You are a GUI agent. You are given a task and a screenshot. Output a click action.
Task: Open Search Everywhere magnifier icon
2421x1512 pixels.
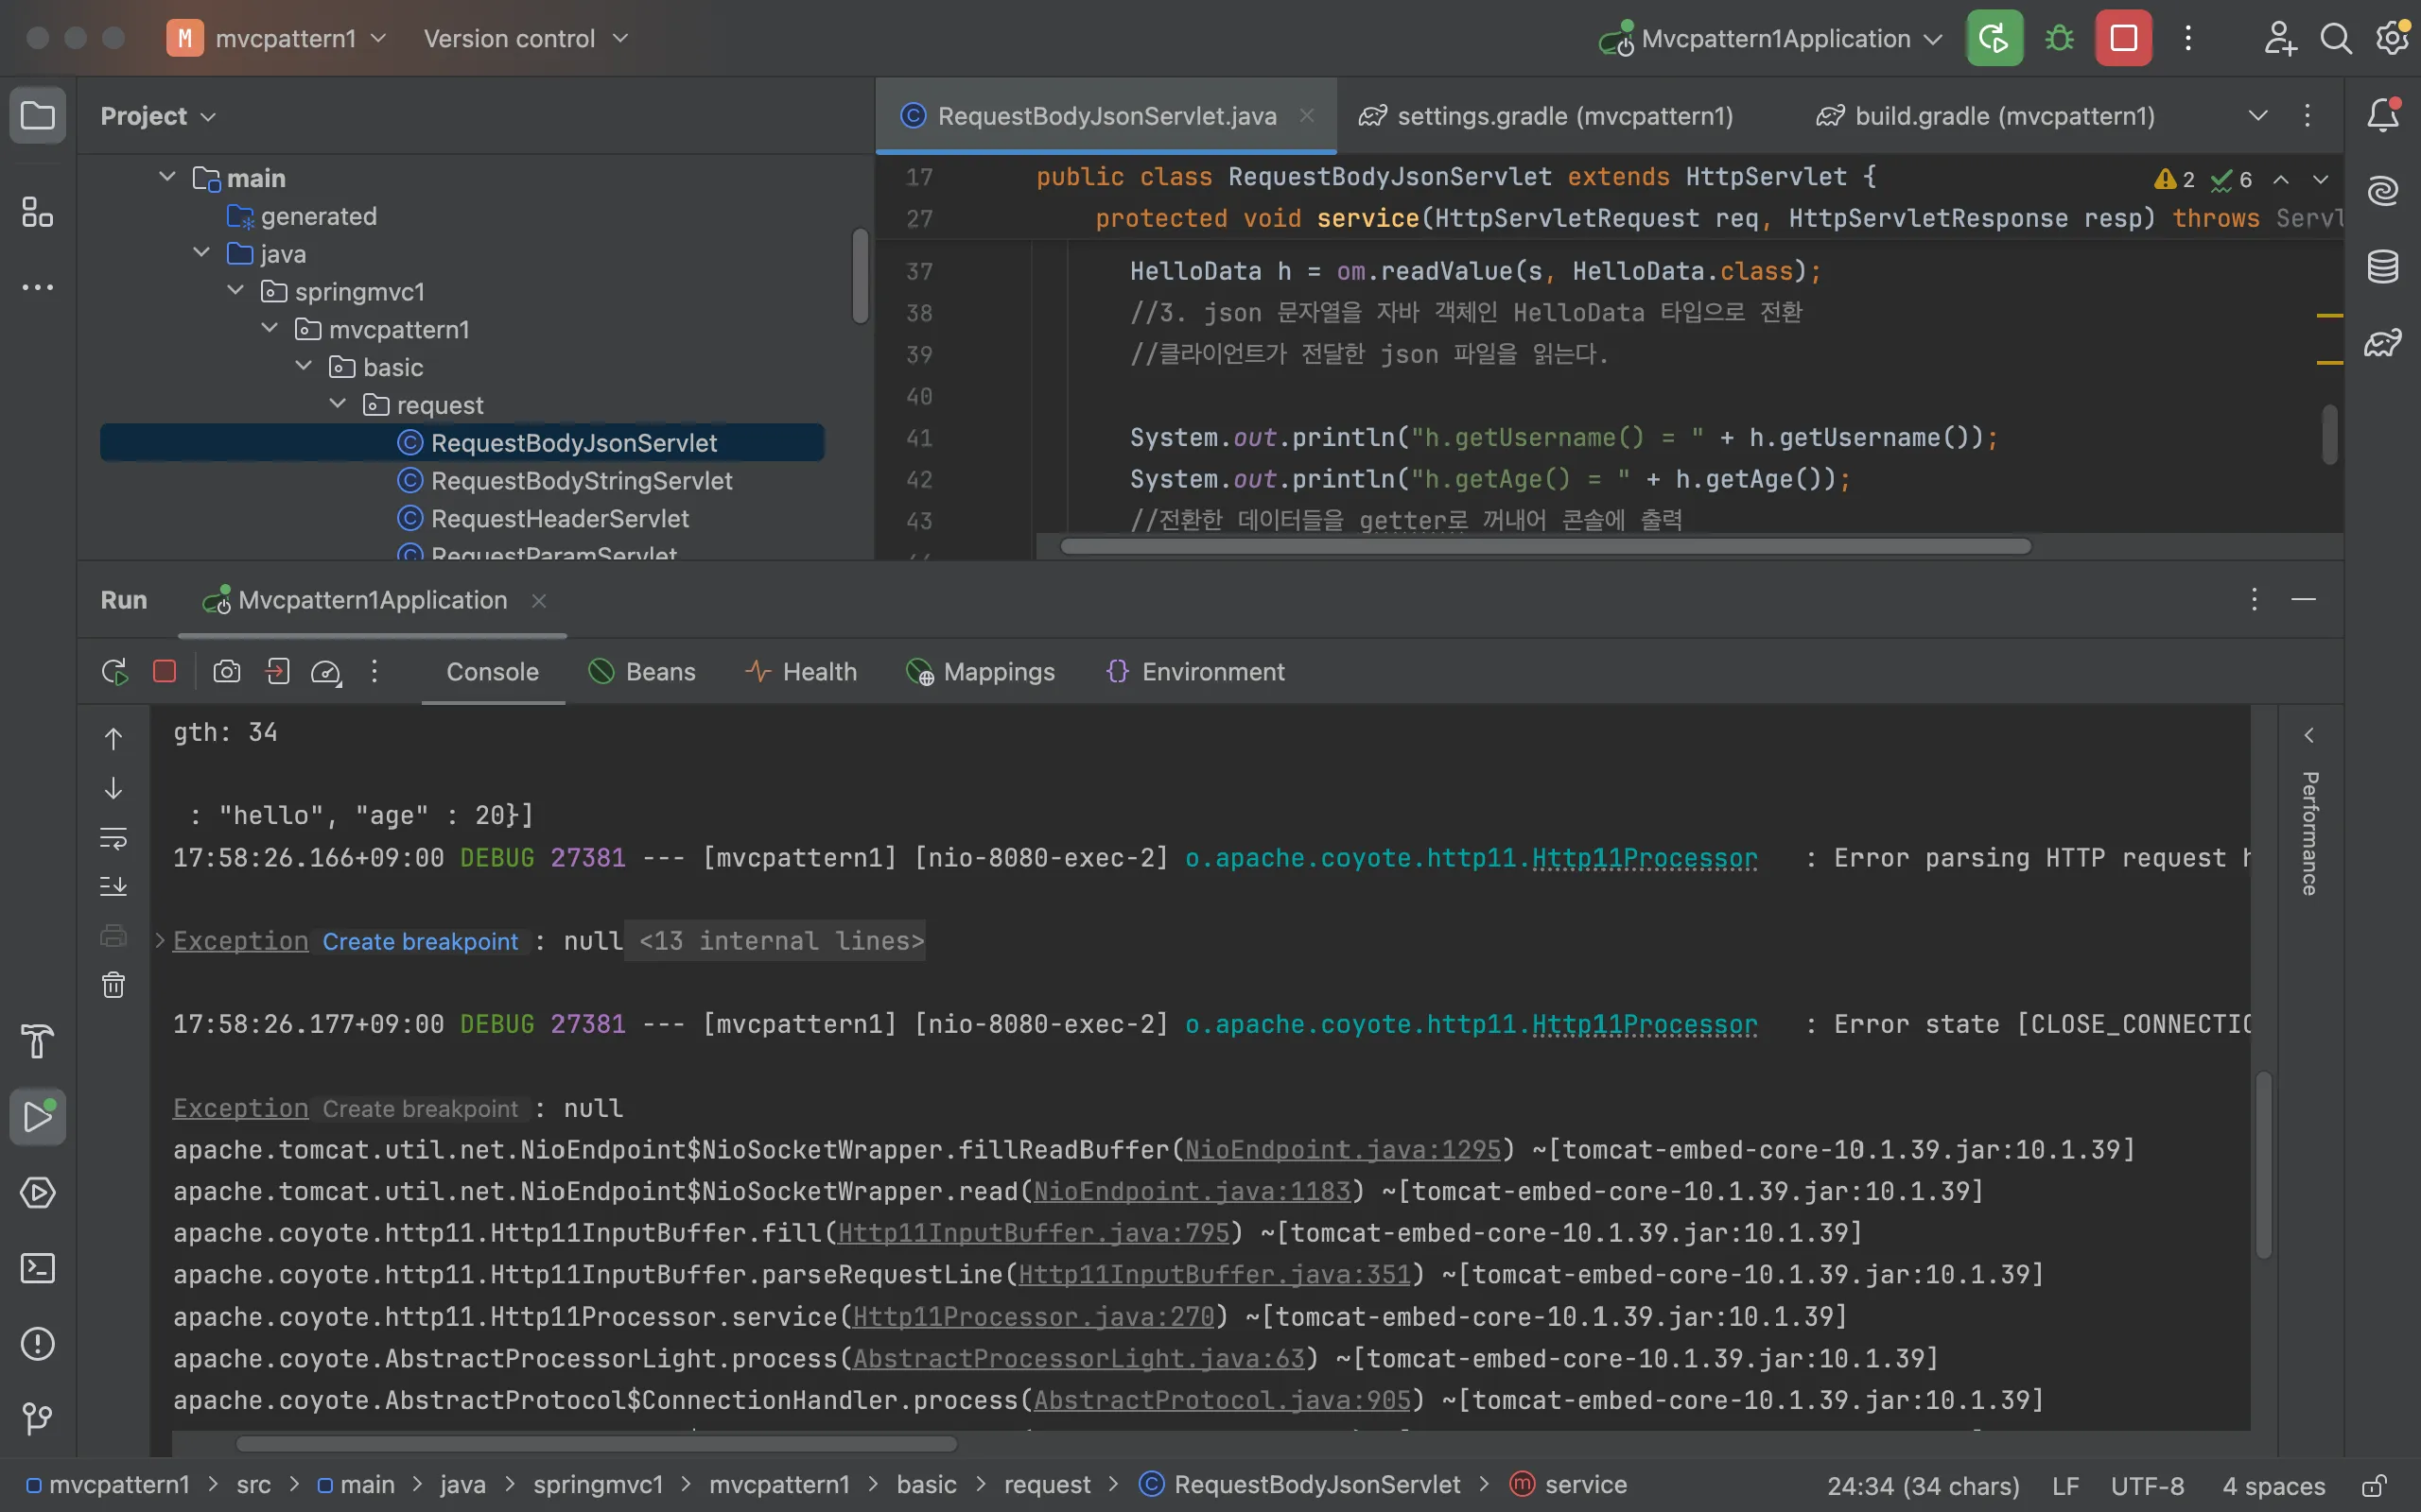2336,38
